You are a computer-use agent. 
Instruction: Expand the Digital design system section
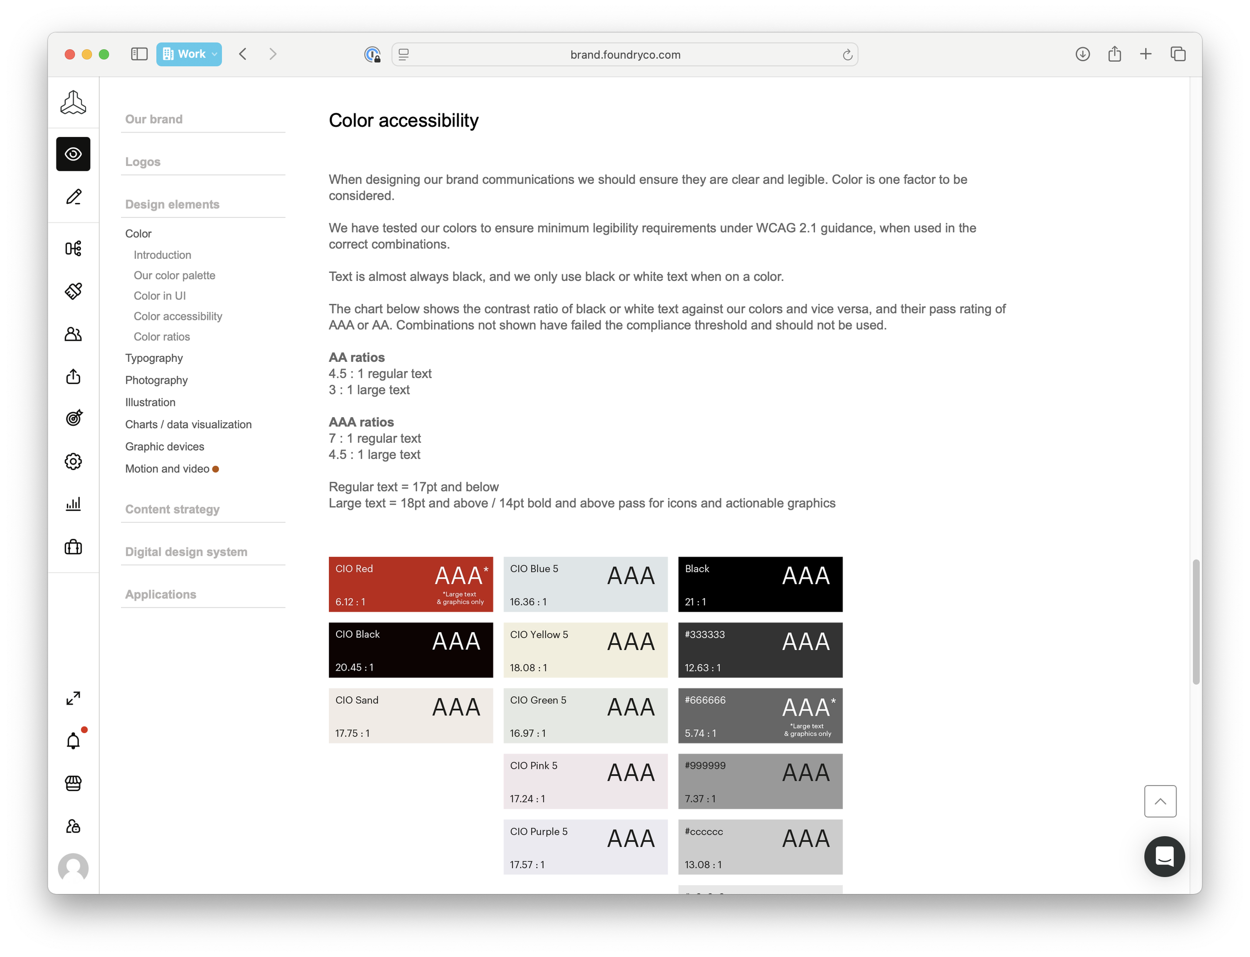click(x=186, y=552)
